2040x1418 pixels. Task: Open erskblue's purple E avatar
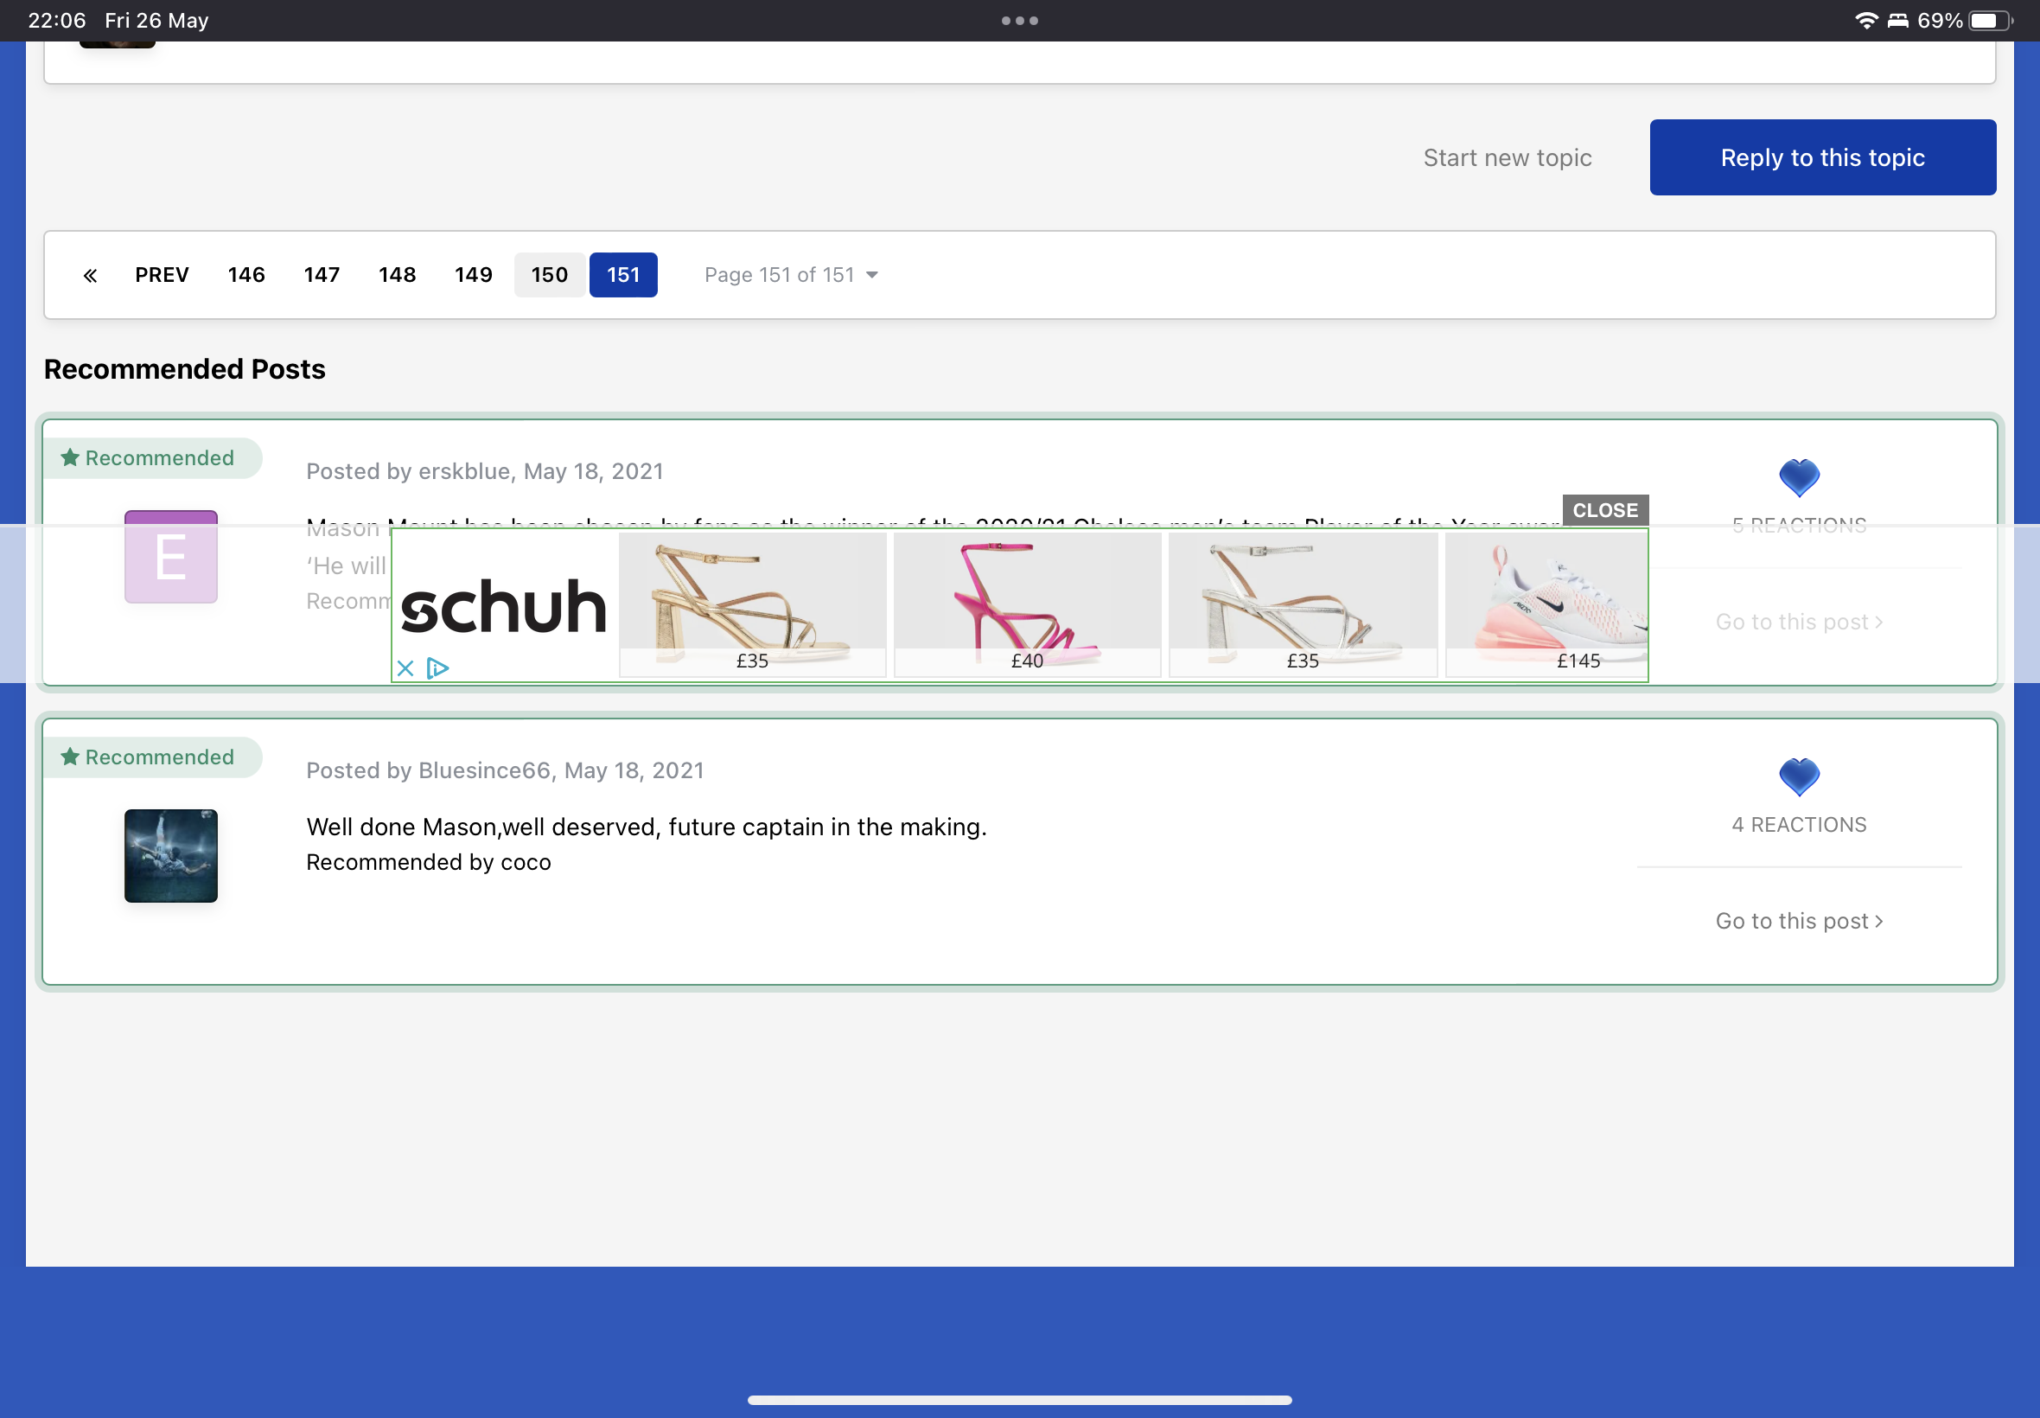171,557
